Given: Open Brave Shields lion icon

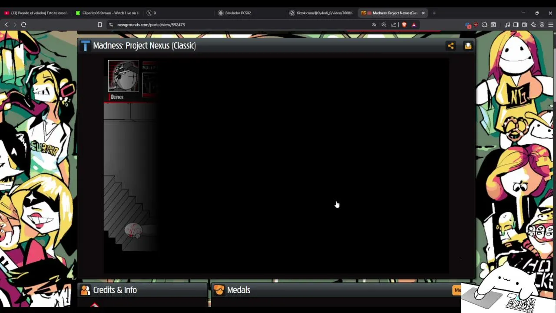Looking at the screenshot, I should pyautogui.click(x=404, y=25).
